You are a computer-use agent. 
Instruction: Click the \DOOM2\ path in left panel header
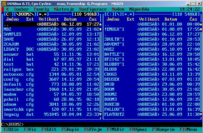25,14
